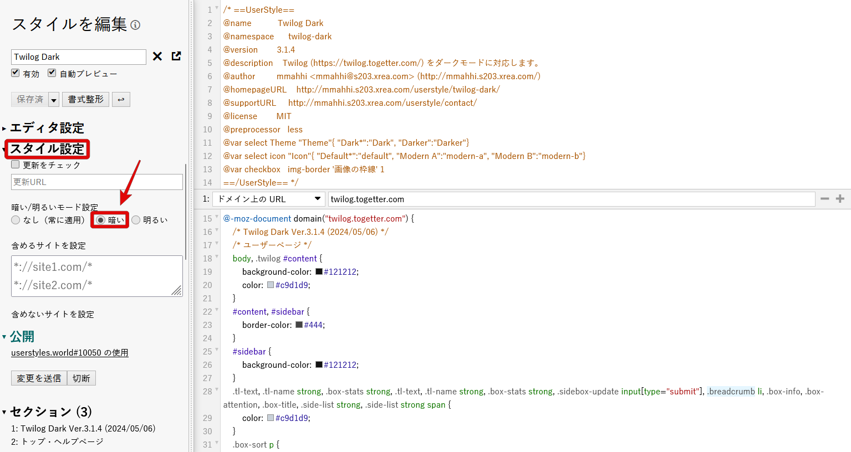Toggle the 有効 checkbox
The height and width of the screenshot is (452, 851).
coord(16,73)
